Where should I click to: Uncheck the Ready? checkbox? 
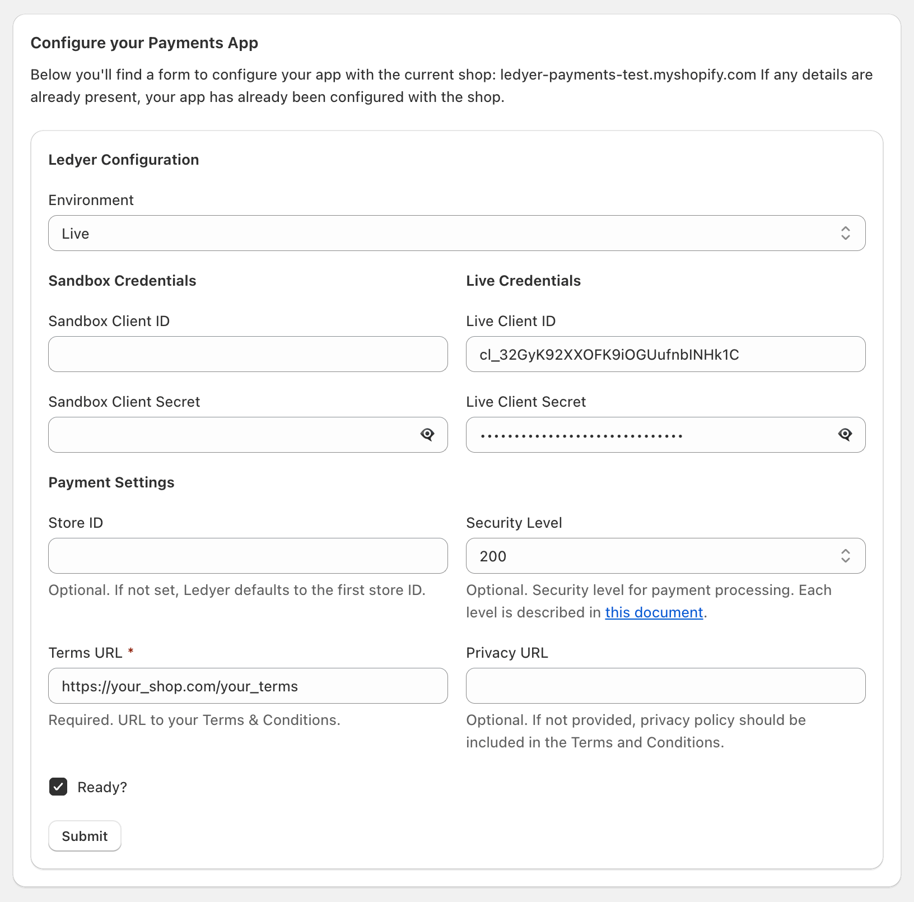pos(58,787)
